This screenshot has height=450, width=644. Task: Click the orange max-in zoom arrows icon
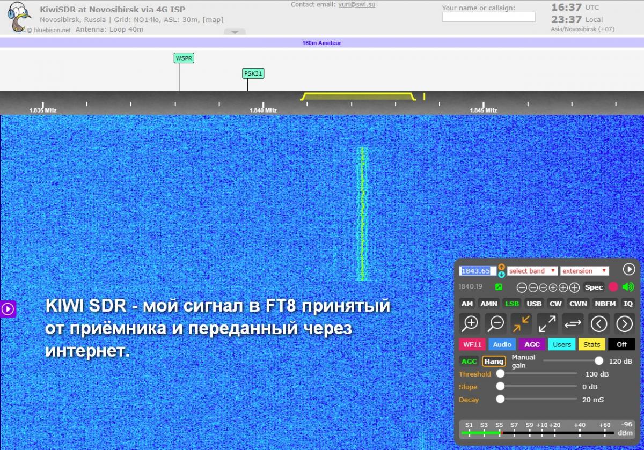(x=521, y=323)
